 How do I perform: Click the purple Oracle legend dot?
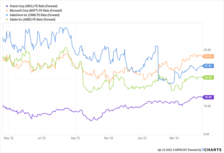click(x=4, y=5)
